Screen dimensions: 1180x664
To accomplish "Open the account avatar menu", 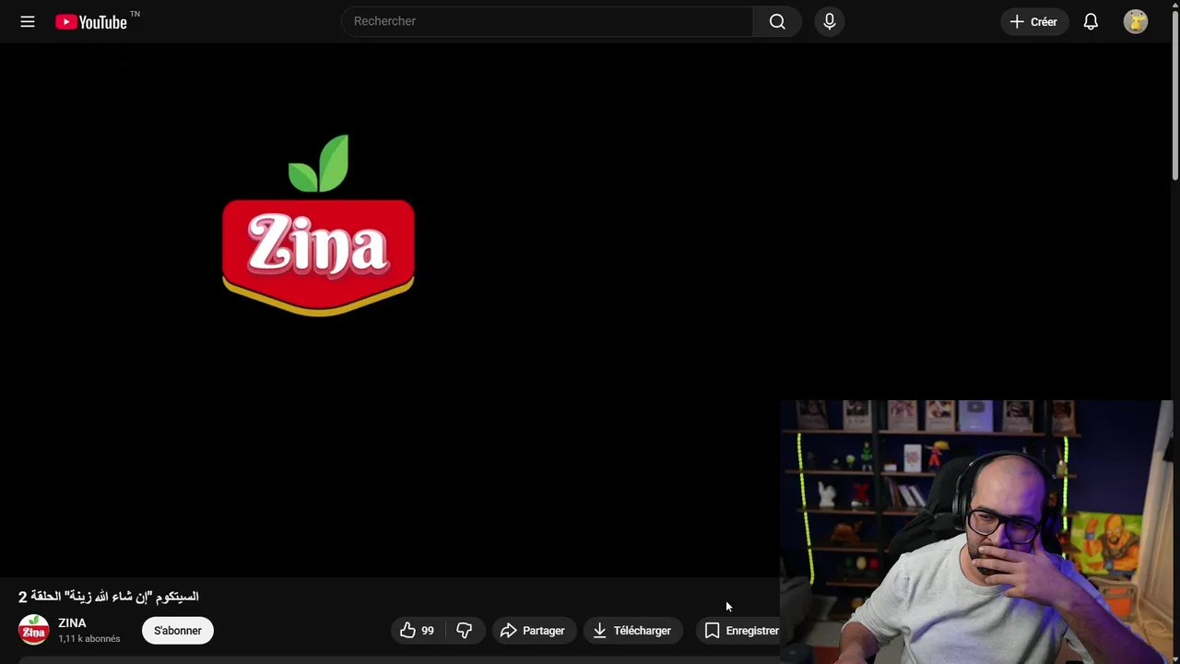I will point(1136,21).
